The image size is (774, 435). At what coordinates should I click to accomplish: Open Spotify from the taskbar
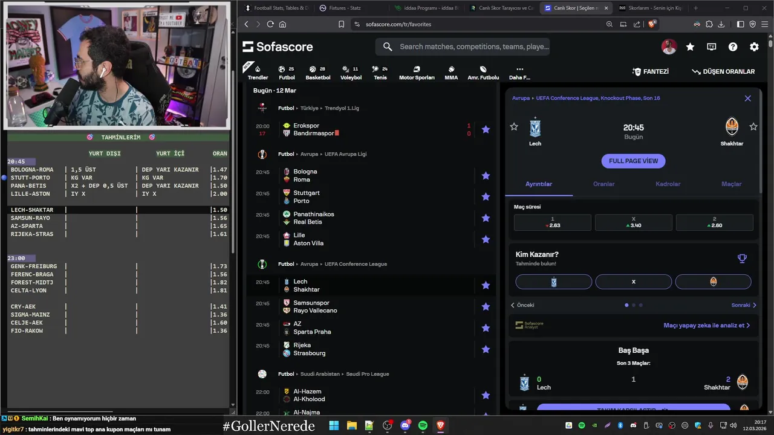pyautogui.click(x=423, y=425)
